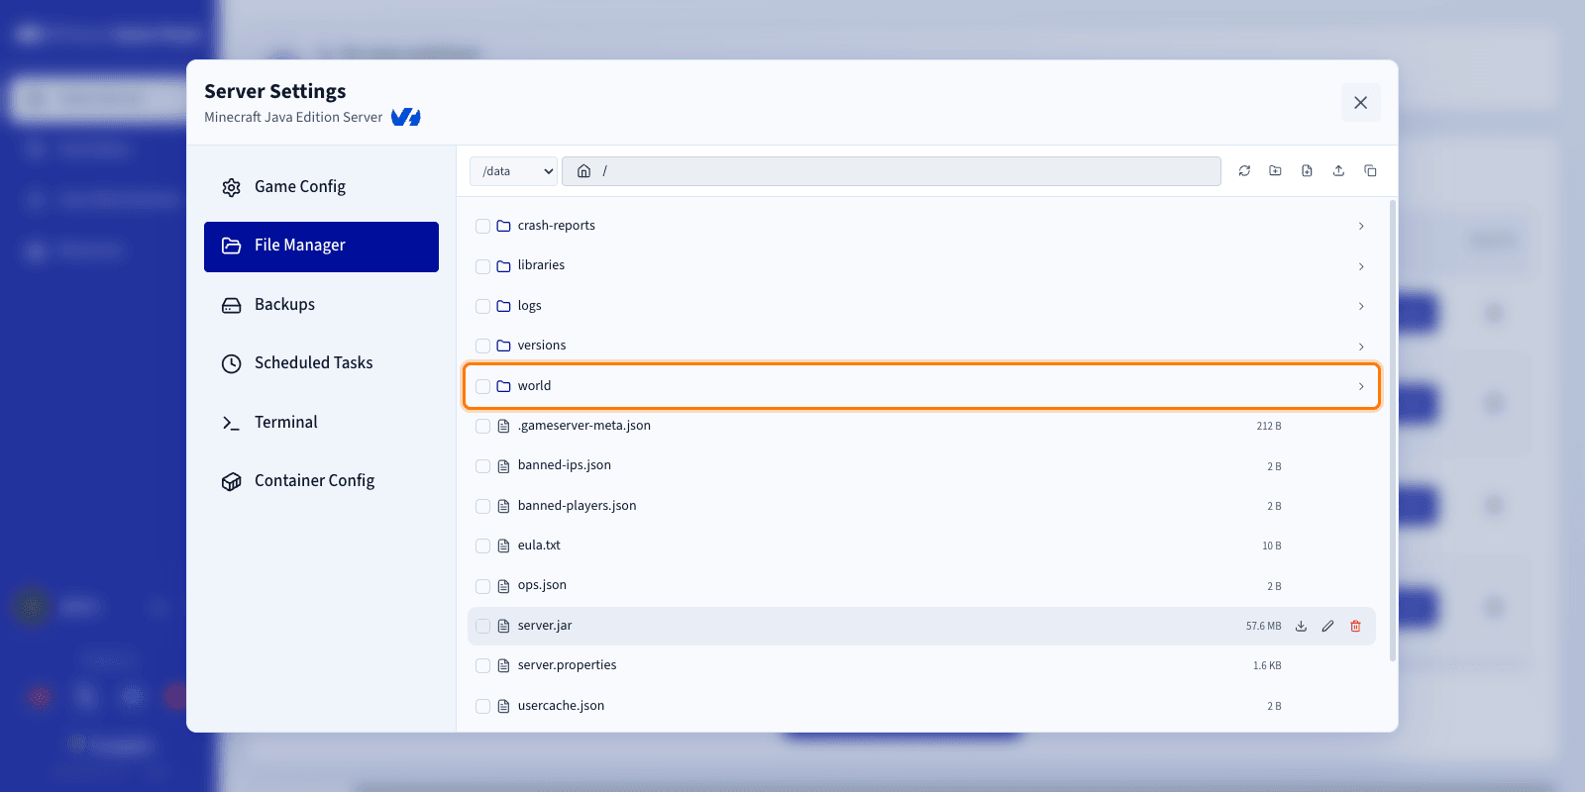Create a new file via toolbar icon
Screen dimensions: 1585x792
pyautogui.click(x=1307, y=171)
